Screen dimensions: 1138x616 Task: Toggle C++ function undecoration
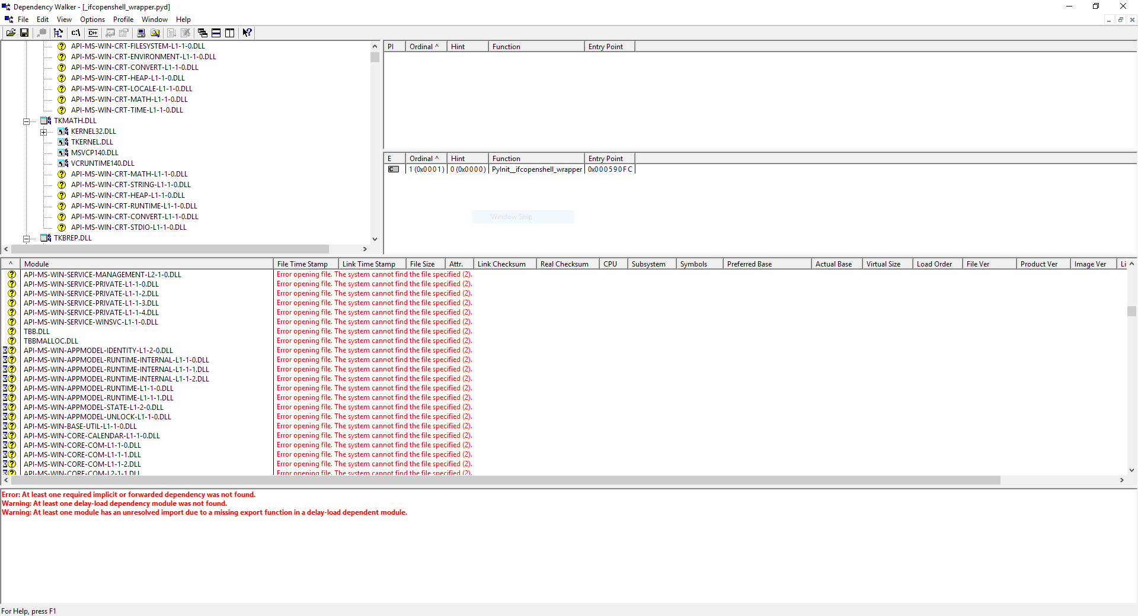click(x=92, y=33)
